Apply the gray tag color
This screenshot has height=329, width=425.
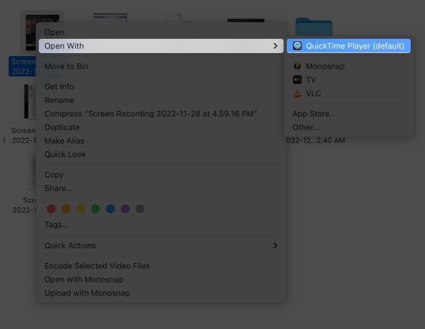140,209
